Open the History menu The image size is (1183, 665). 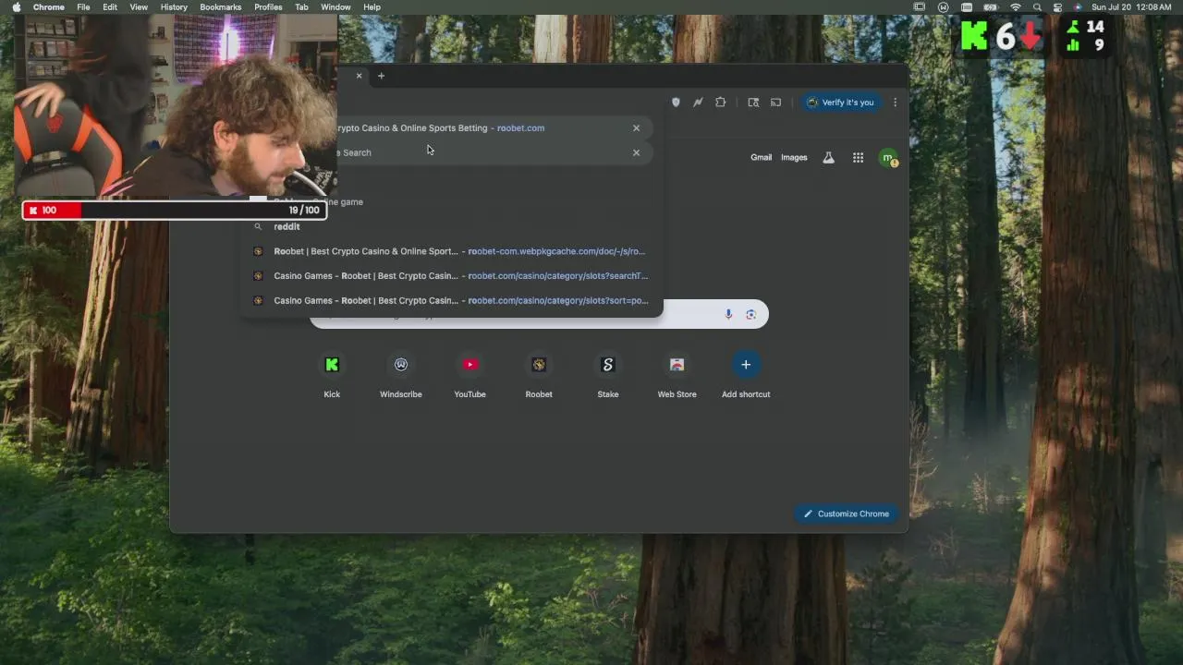[x=174, y=7]
